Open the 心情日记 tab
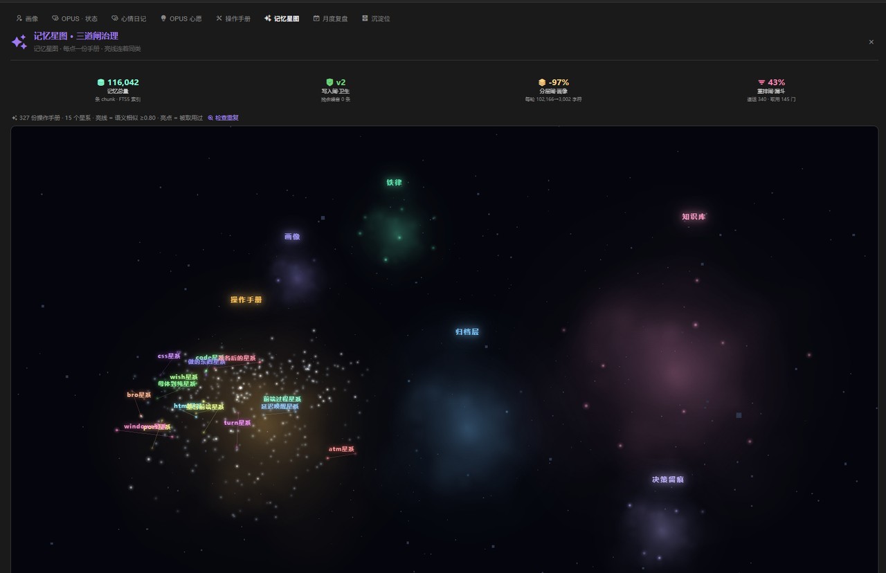Image resolution: width=886 pixels, height=573 pixels. pos(129,19)
